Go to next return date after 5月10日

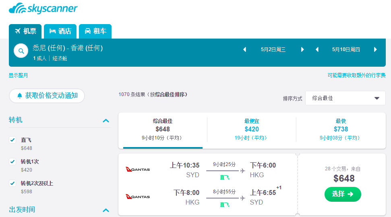coord(375,49)
